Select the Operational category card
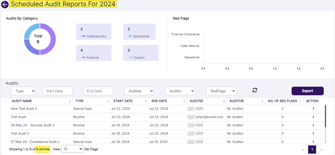Viewport: 335px width, 155px height. pyautogui.click(x=139, y=32)
